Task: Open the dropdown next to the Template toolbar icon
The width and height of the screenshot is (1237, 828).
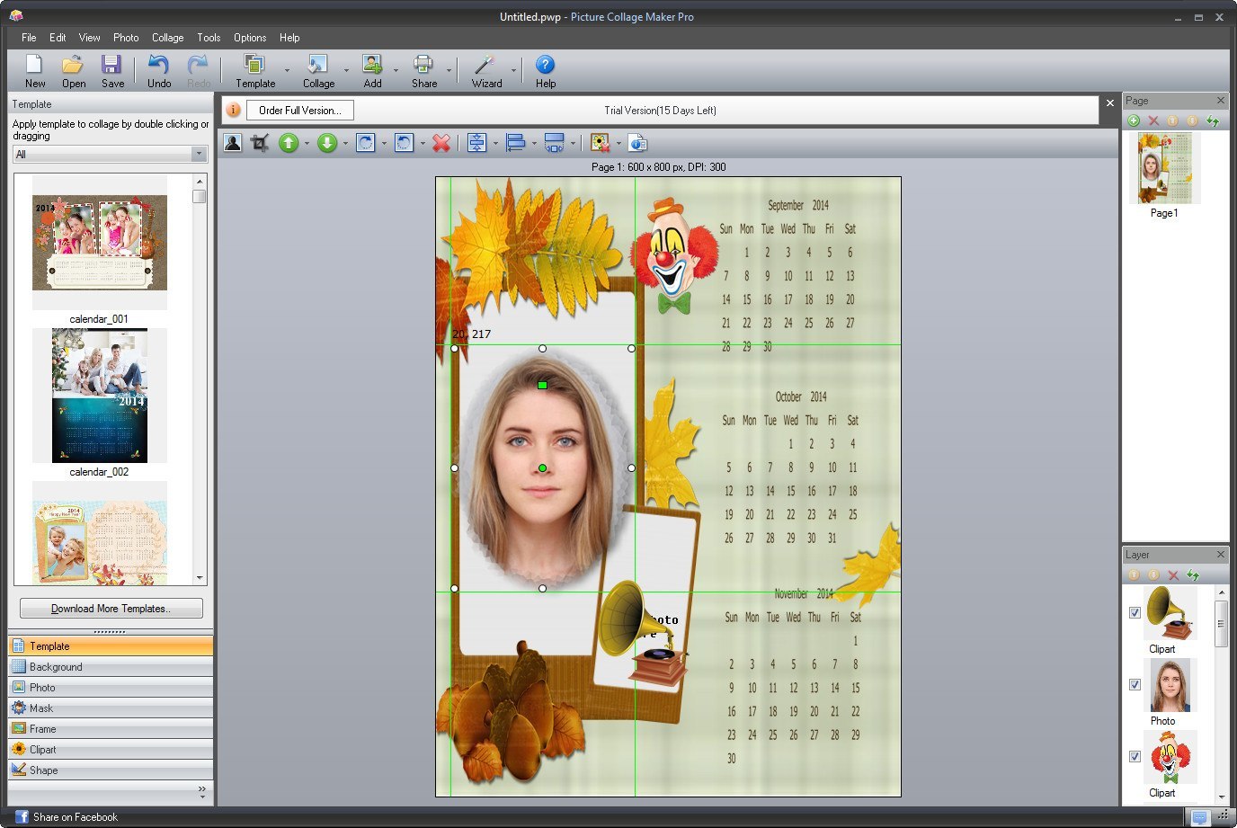Action: tap(286, 70)
